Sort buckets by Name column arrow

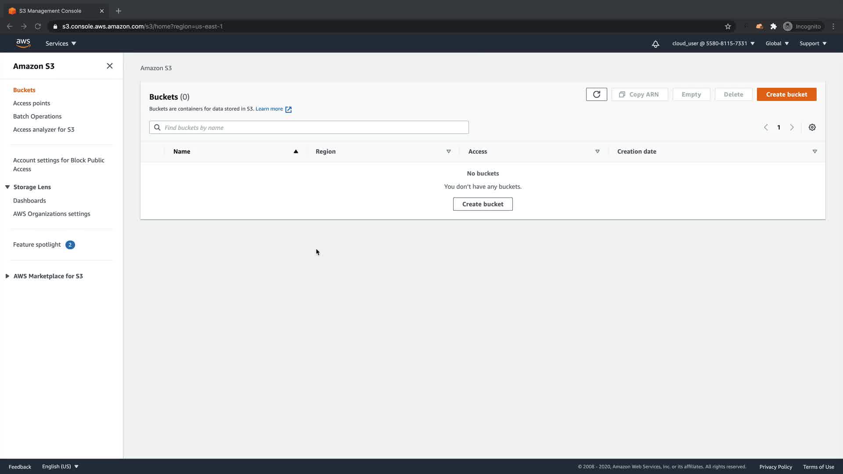tap(296, 151)
